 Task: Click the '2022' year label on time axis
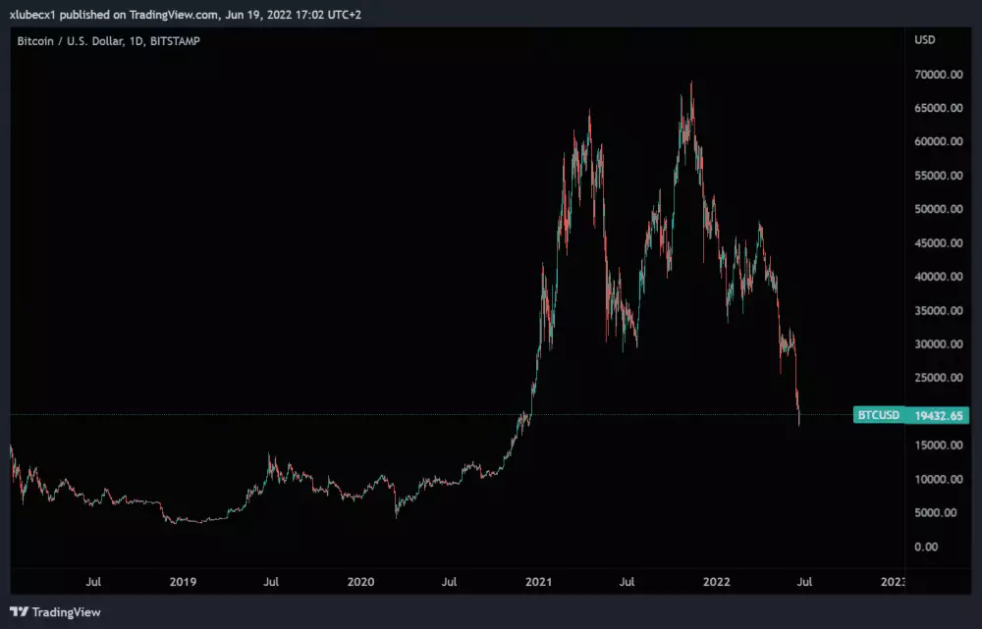717,581
